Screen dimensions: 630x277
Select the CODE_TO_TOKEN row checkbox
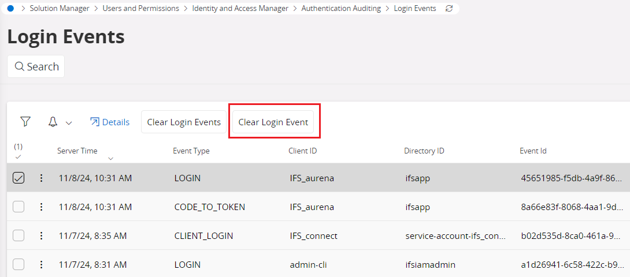(x=18, y=207)
